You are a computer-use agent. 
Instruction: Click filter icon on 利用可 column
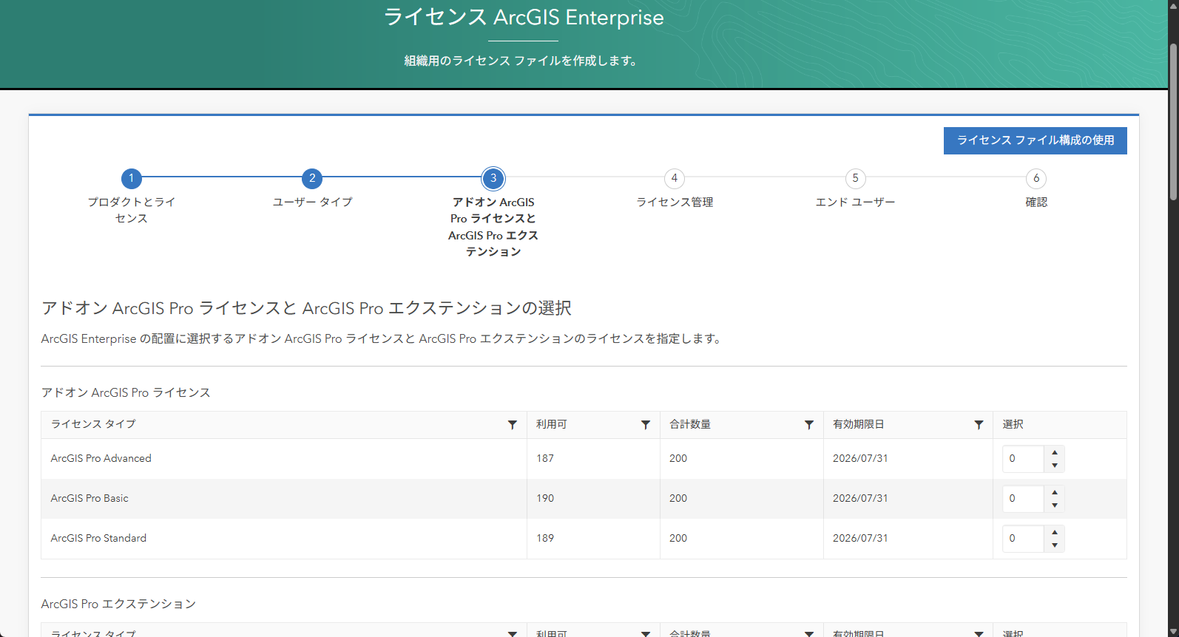645,425
